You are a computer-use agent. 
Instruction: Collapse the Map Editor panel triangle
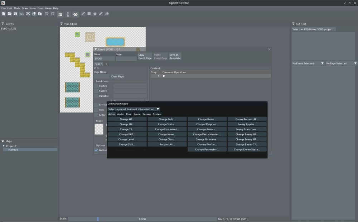tap(62, 24)
